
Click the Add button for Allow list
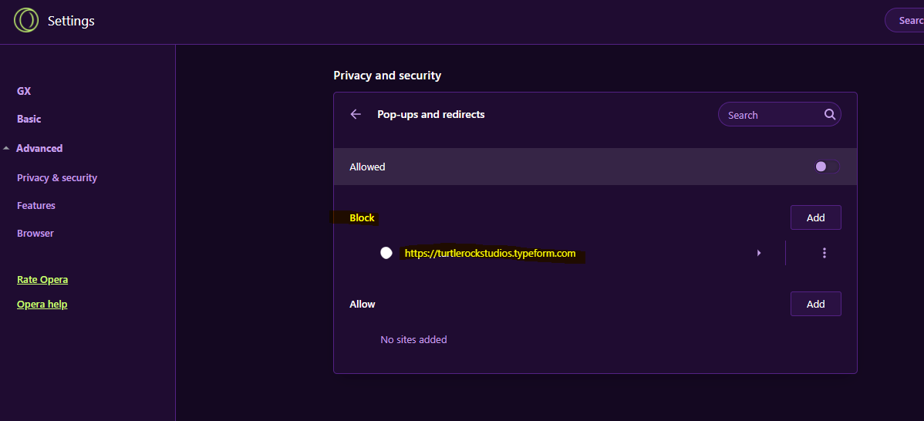[x=815, y=304]
